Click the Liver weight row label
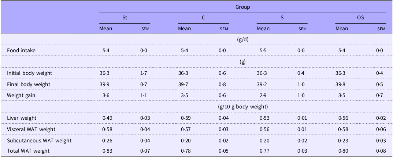Viewport: 393px width, 157px height. (x=21, y=118)
